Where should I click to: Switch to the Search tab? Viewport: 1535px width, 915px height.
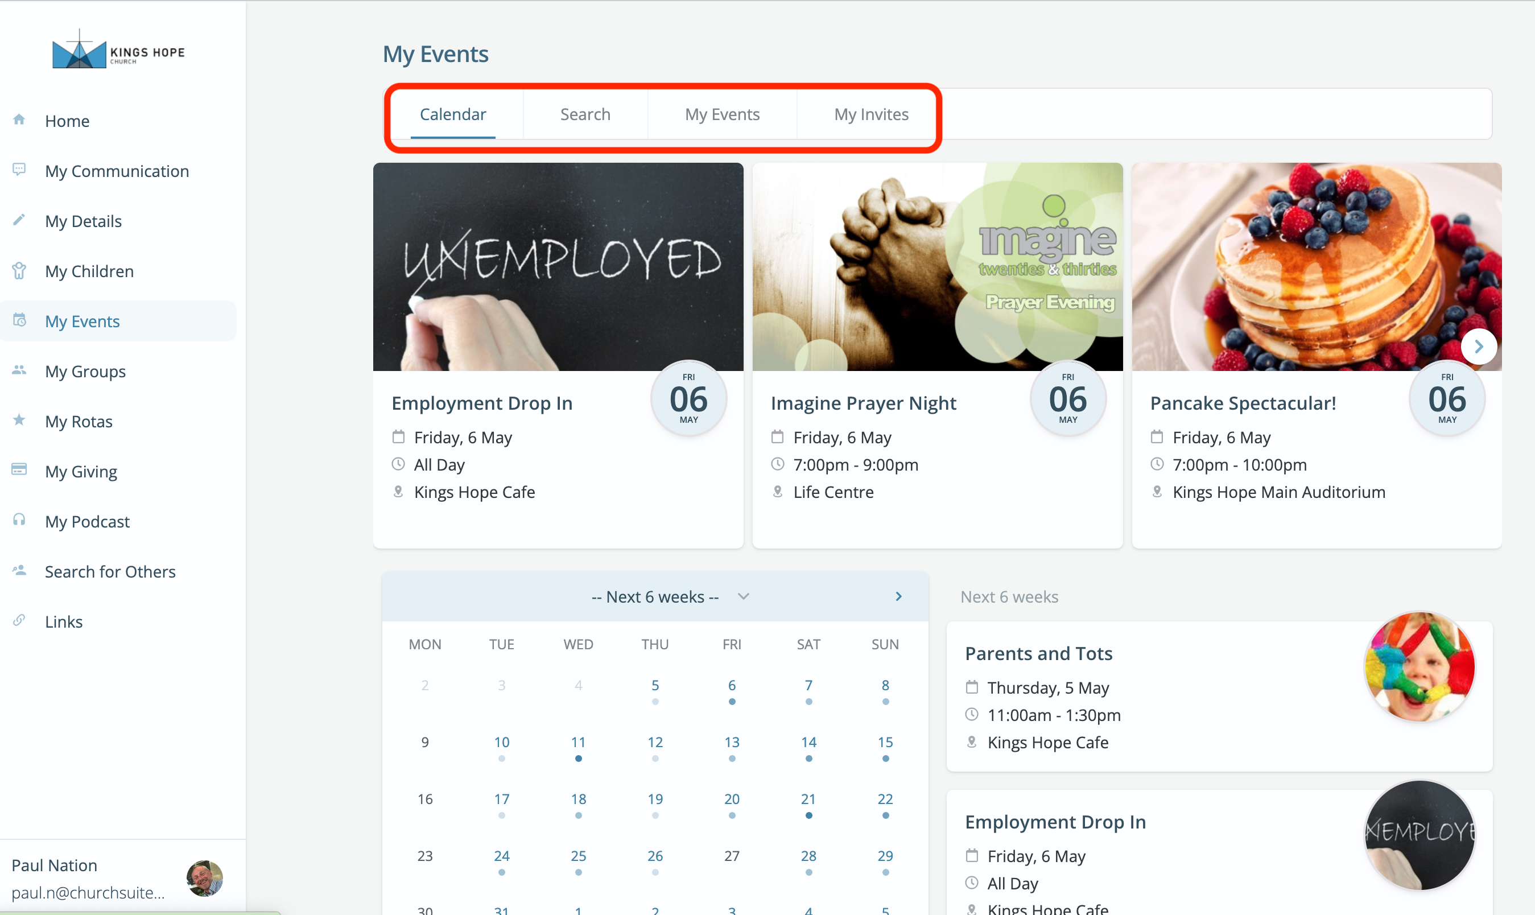click(585, 114)
